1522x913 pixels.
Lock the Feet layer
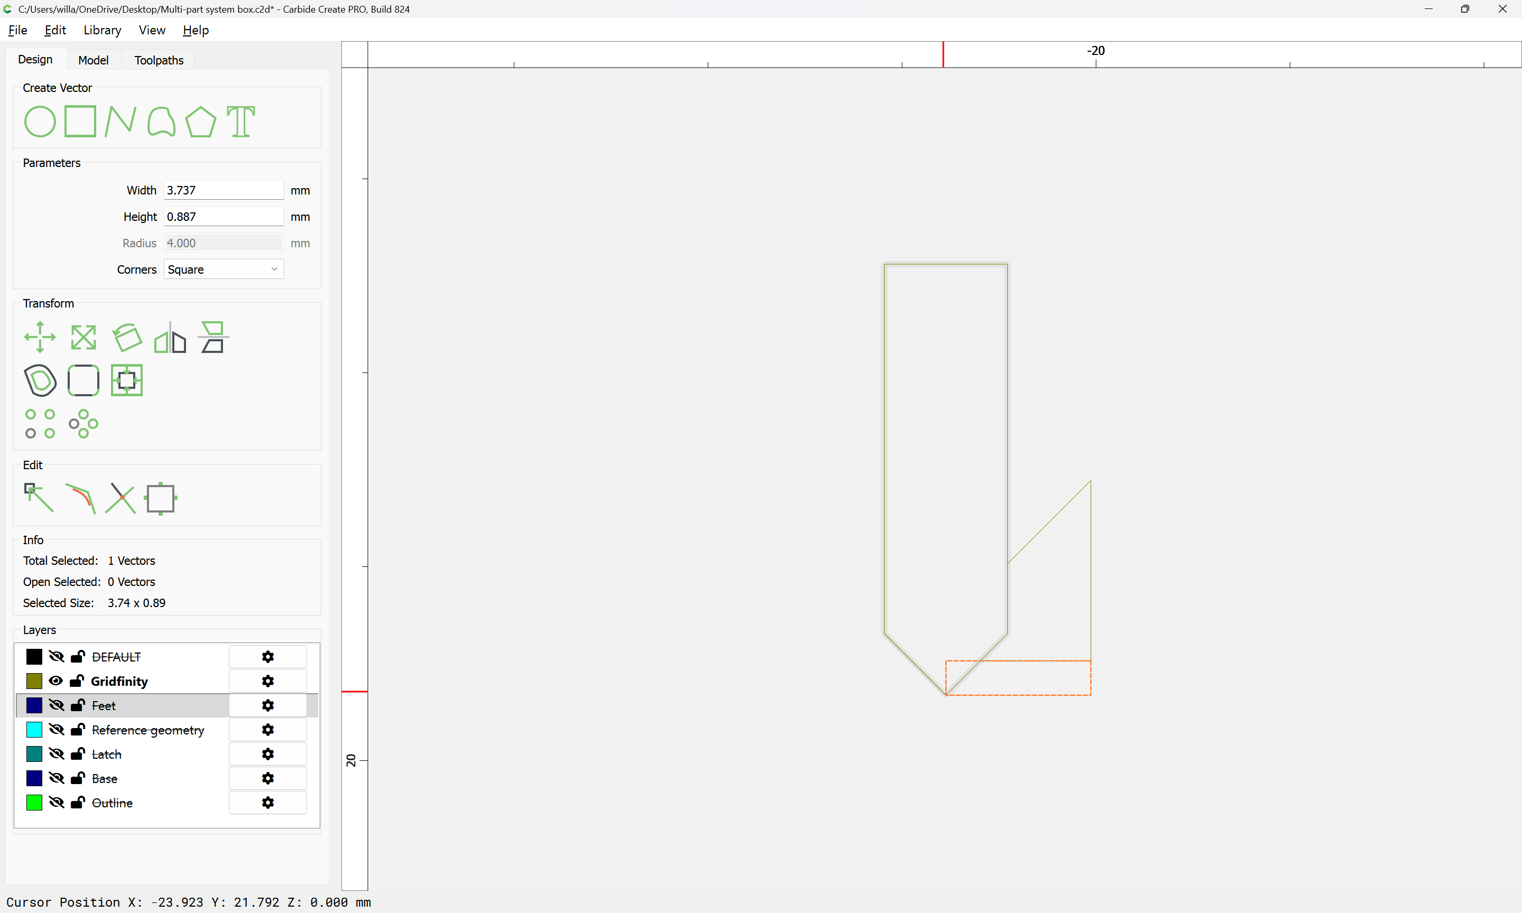[x=78, y=704]
